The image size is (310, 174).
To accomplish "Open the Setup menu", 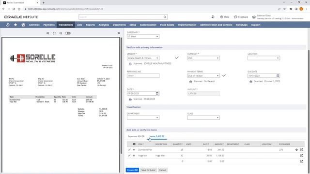I will 133,25.
